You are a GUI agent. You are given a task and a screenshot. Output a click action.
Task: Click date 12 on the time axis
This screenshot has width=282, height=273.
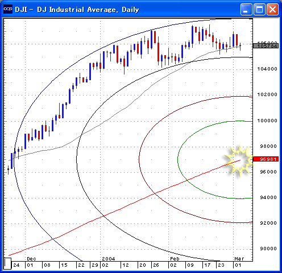point(126,265)
